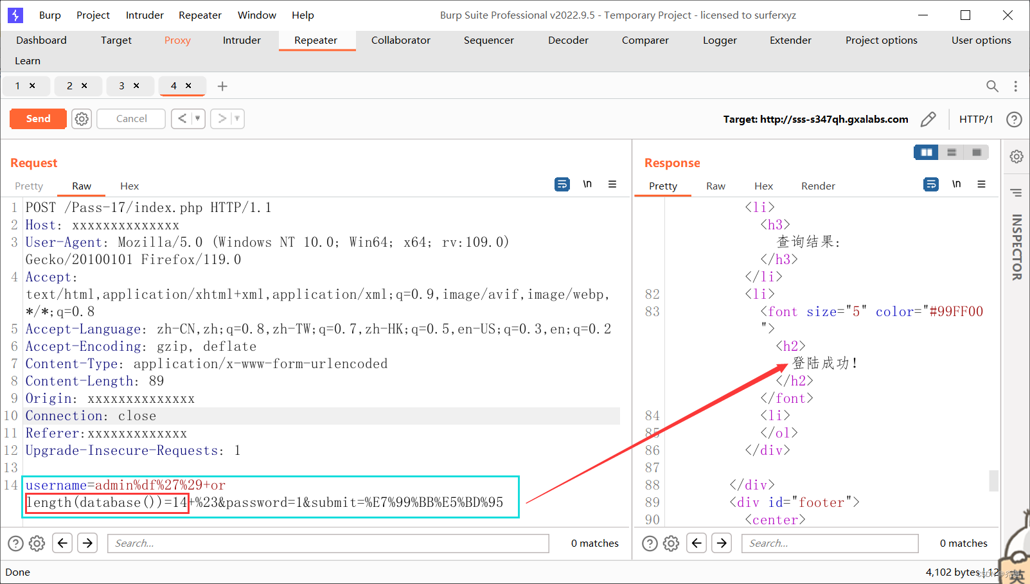Close Repeater tab 3
The height and width of the screenshot is (584, 1030).
pos(136,85)
